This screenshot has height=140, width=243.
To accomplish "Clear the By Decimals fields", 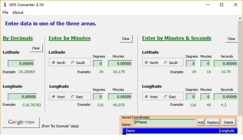I will pos(36,48).
